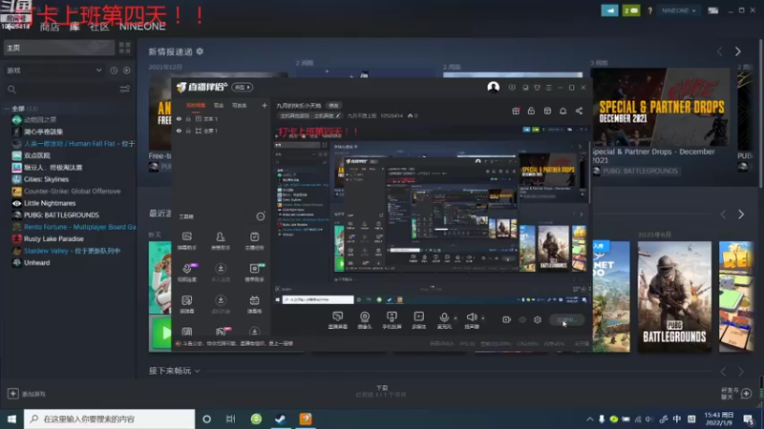Click 添加游戏 add a game
The width and height of the screenshot is (764, 429).
click(27, 394)
